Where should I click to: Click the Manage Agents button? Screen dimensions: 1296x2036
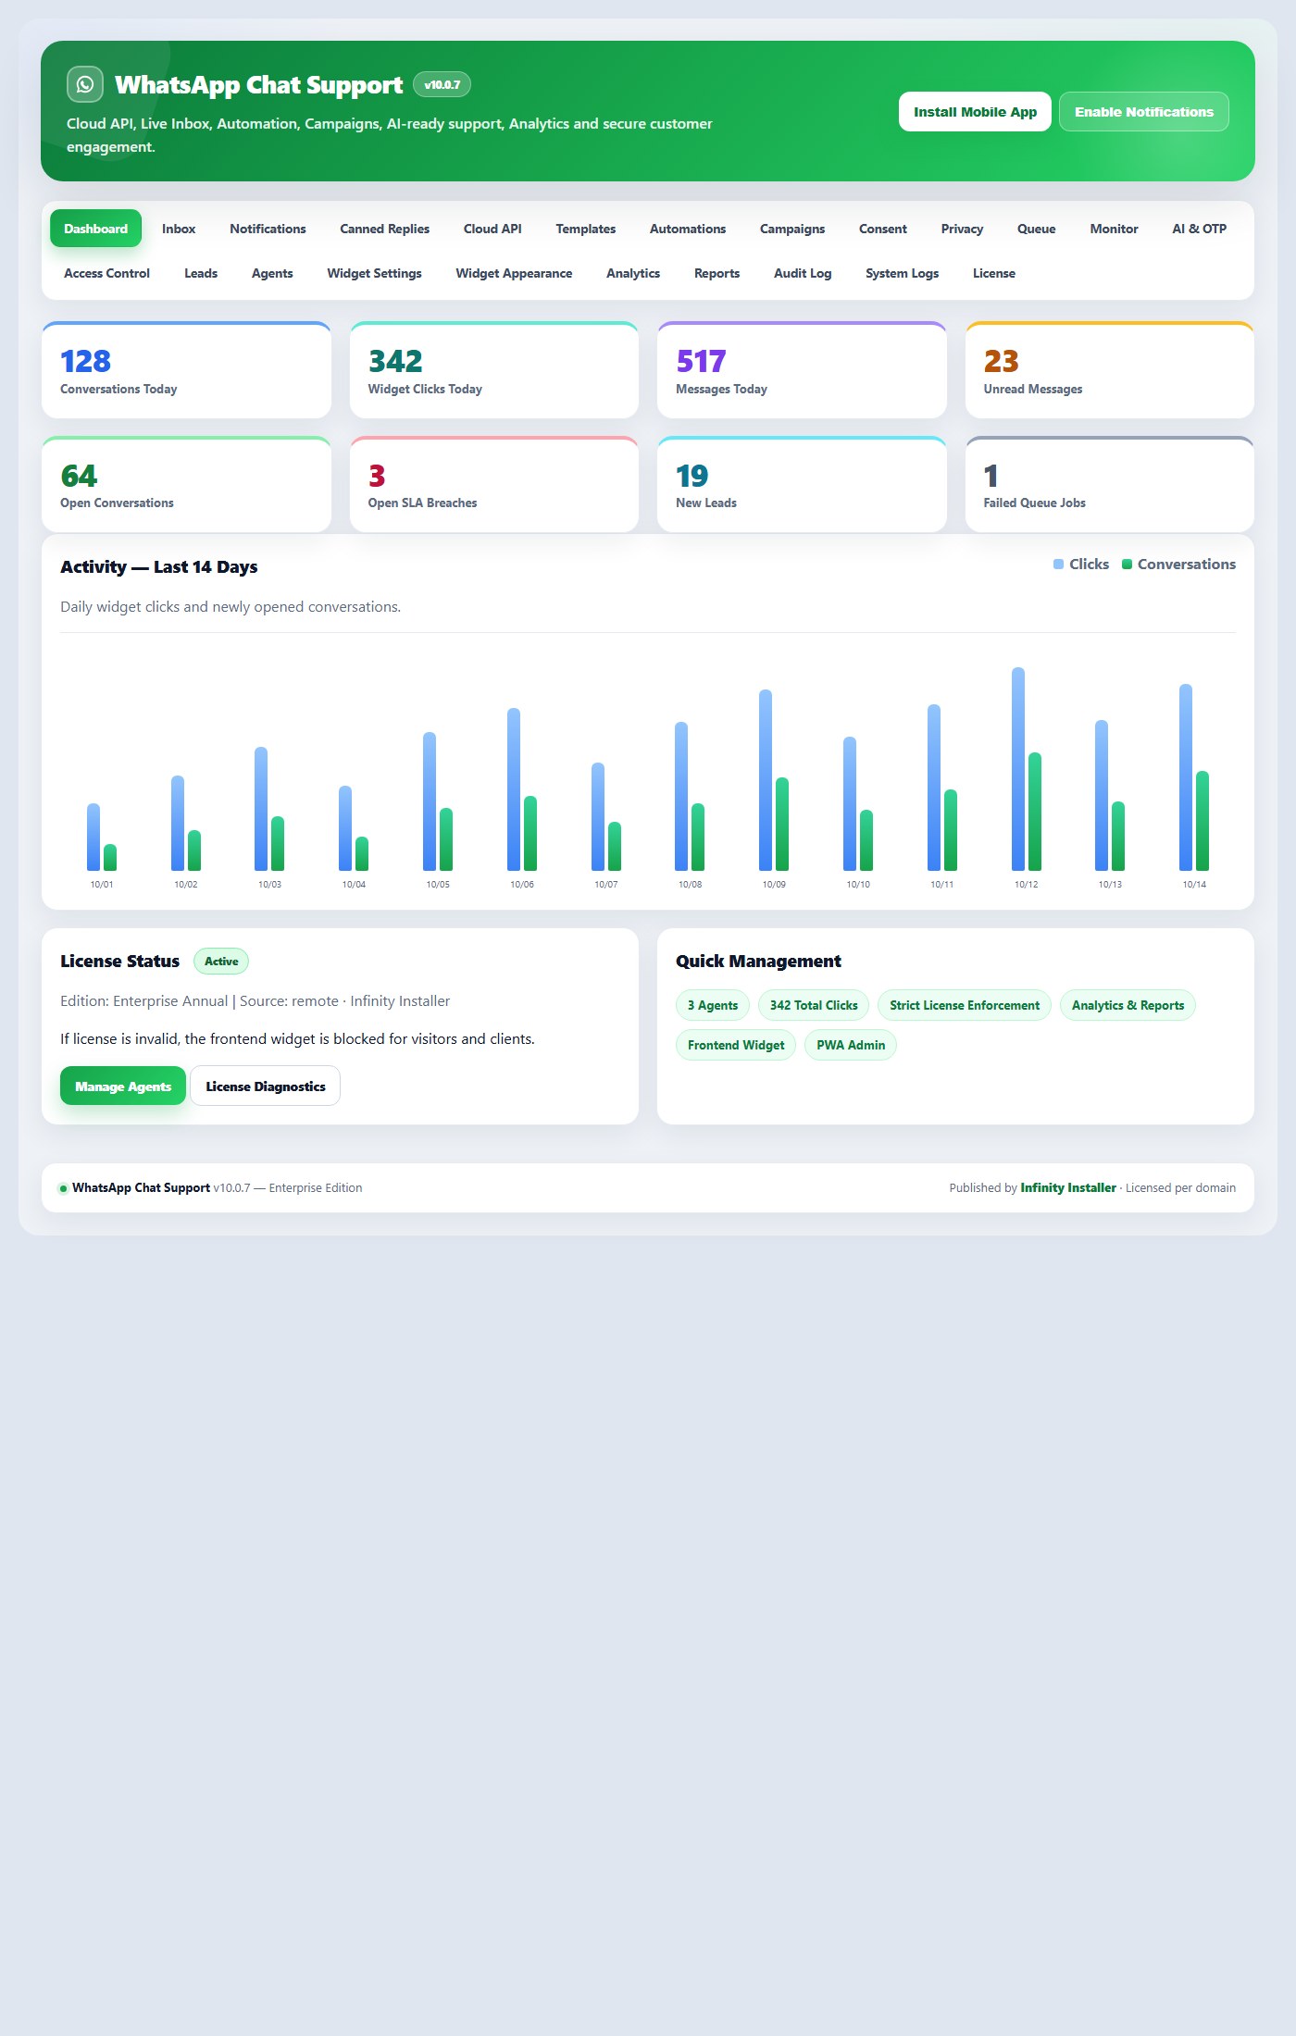(123, 1086)
